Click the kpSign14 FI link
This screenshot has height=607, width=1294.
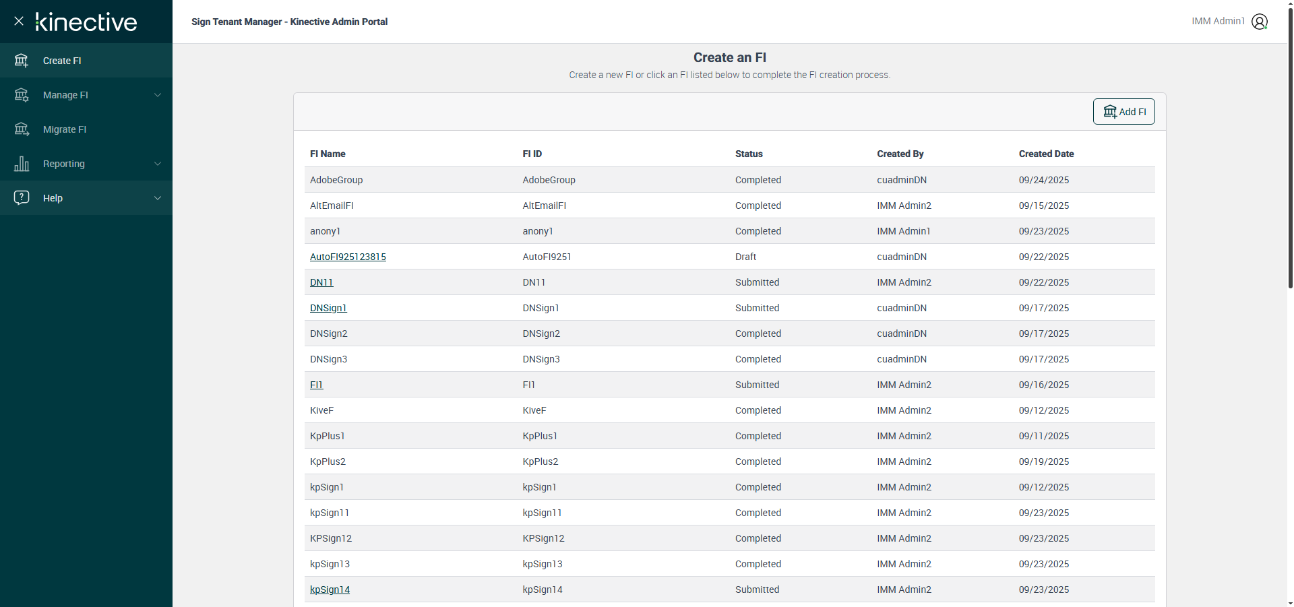click(x=330, y=589)
